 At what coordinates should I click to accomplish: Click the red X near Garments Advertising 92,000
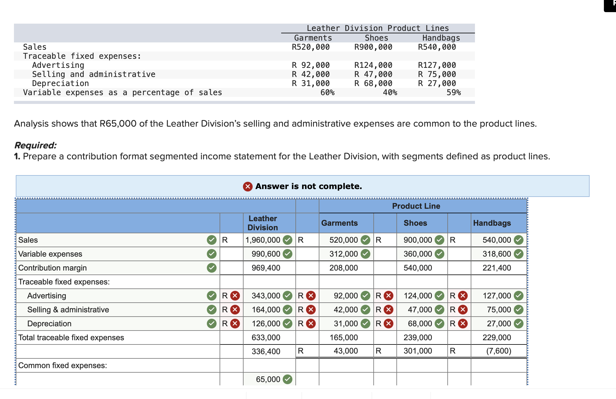pos(388,296)
